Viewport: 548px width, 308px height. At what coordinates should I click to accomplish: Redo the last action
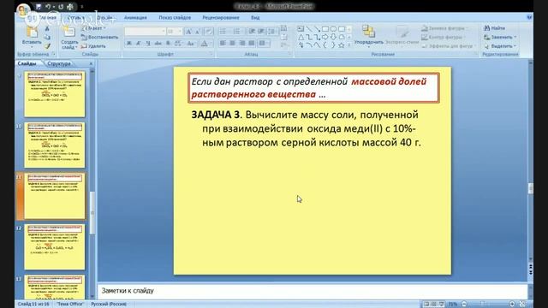[x=61, y=7]
